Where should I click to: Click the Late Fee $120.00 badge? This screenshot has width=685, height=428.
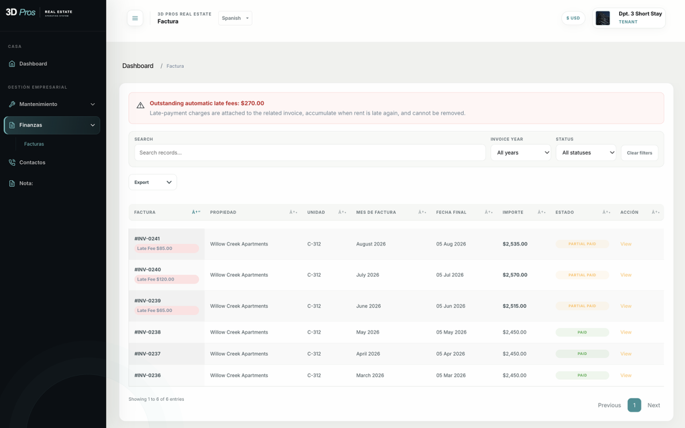point(167,279)
